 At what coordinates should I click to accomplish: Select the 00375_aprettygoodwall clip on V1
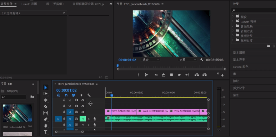click(x=152, y=112)
